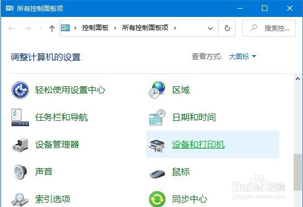
Task: Click the search magnifier icon
Action: coord(254,28)
